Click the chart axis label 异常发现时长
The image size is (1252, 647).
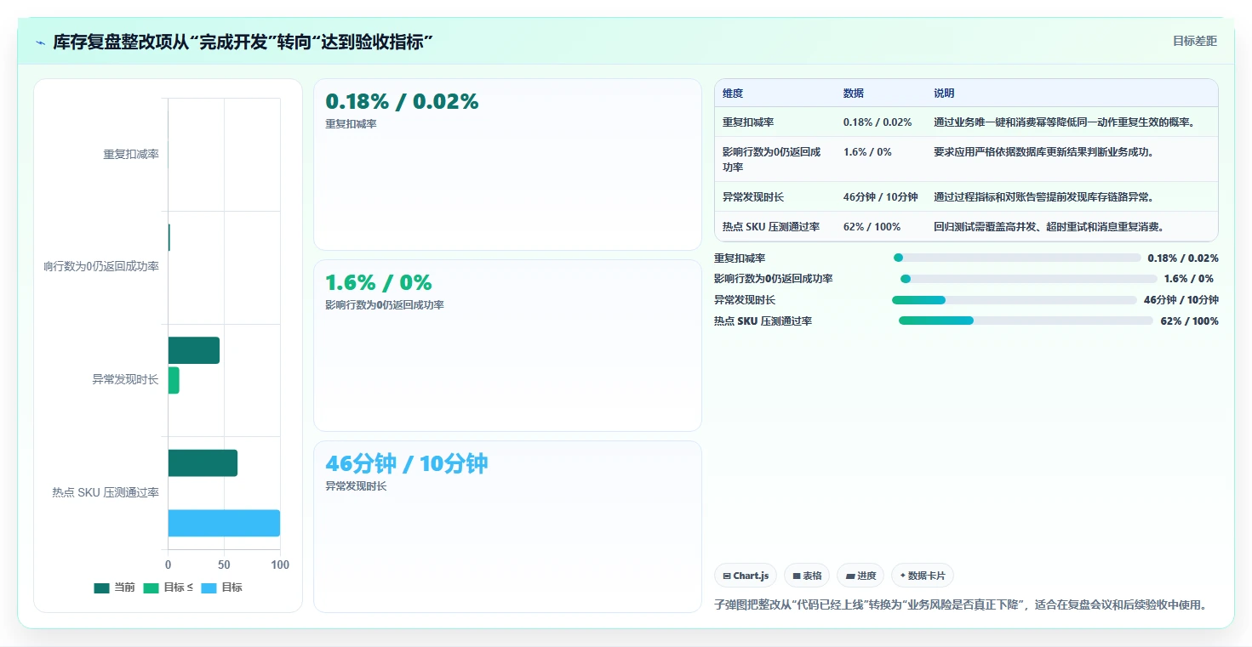point(126,380)
